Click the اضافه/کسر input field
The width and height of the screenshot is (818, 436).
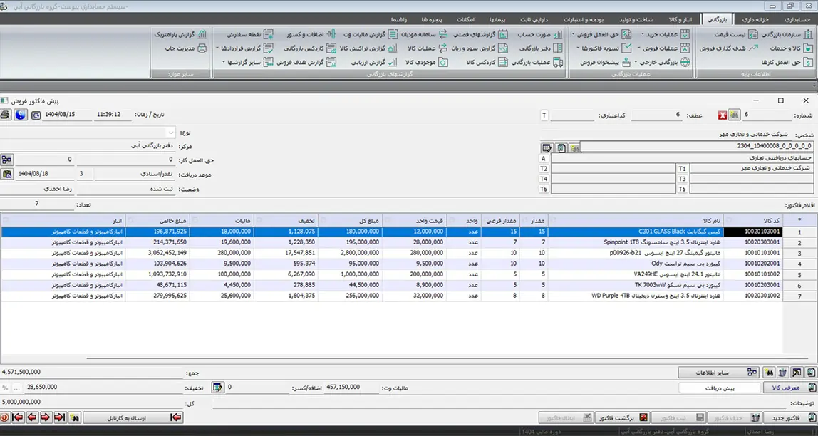coord(258,388)
